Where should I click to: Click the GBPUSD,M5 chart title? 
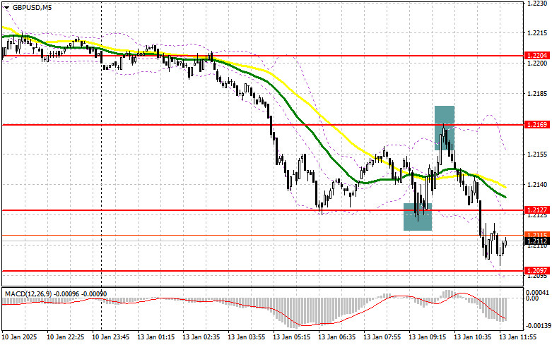[x=32, y=7]
